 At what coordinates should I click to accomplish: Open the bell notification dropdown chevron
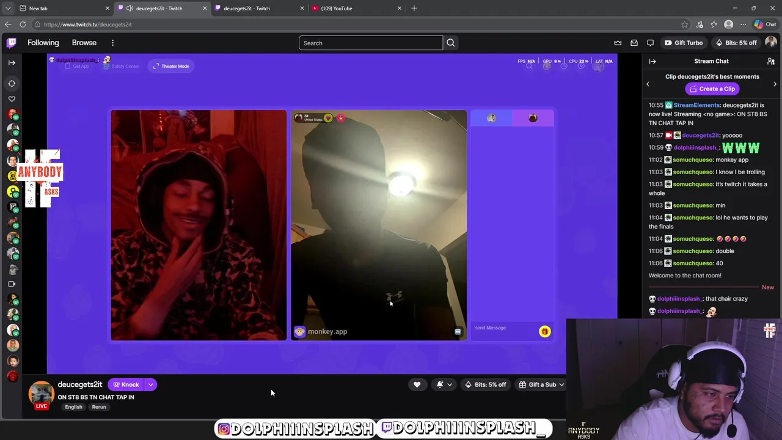(450, 384)
